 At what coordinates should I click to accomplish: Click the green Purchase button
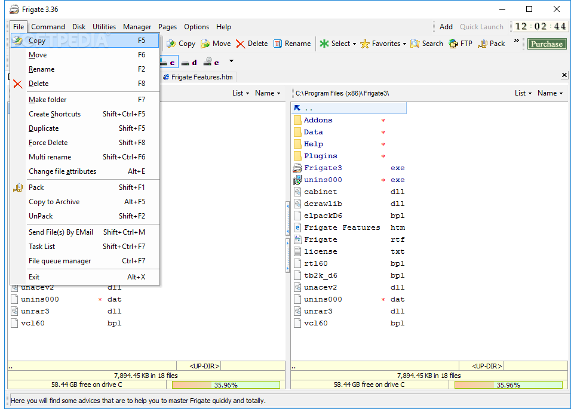click(x=547, y=44)
